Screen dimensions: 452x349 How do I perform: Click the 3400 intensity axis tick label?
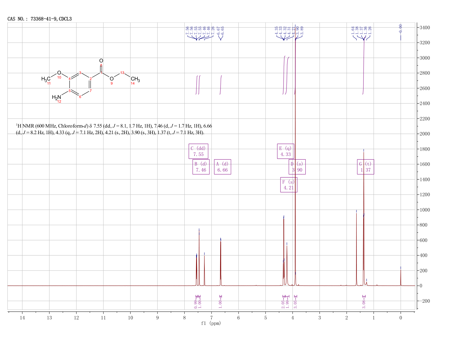(424, 28)
